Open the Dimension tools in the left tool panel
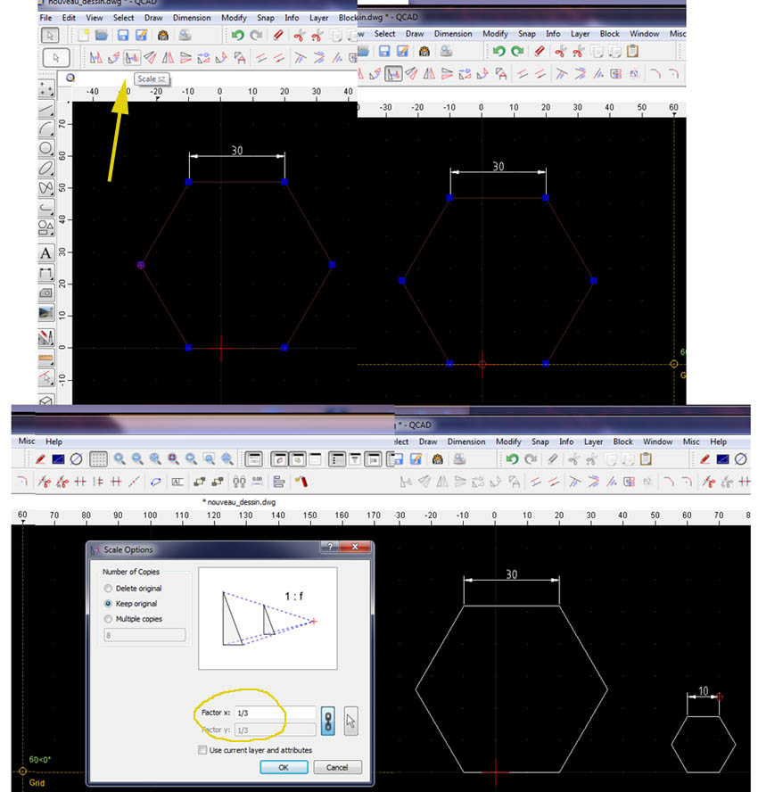Screen dimensions: 758x792 46,273
